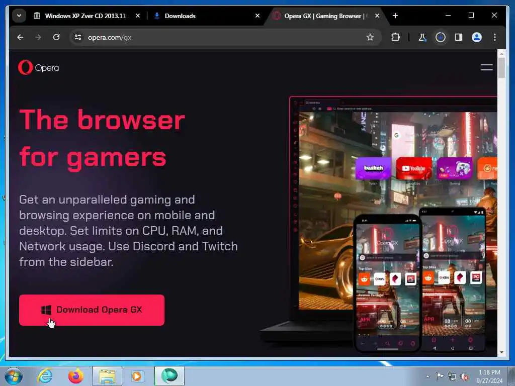The width and height of the screenshot is (515, 386).
Task: Open the Extensions puzzle icon
Action: pos(395,37)
